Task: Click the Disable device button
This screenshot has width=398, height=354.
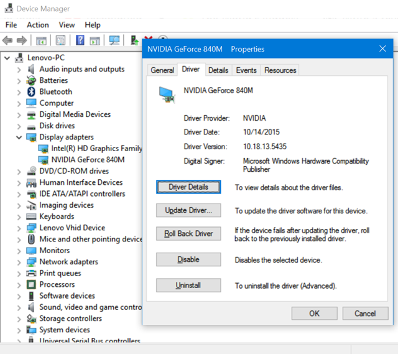Action: 188,259
